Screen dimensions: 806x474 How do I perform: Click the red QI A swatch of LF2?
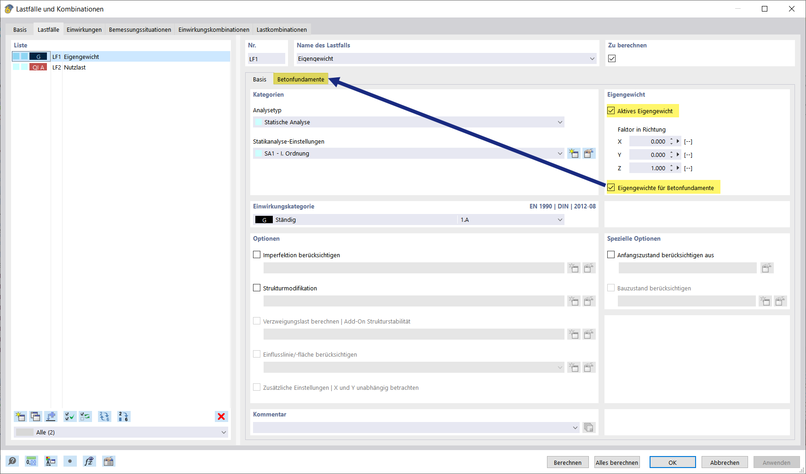[x=38, y=67]
